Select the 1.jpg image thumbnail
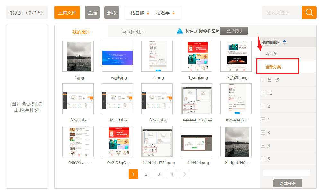The image size is (321, 191). tap(78, 56)
